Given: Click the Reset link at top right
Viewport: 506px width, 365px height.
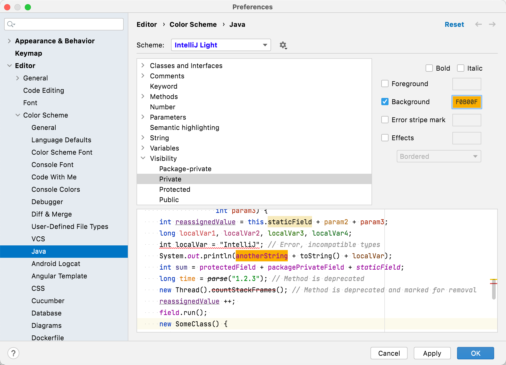Looking at the screenshot, I should tap(454, 24).
